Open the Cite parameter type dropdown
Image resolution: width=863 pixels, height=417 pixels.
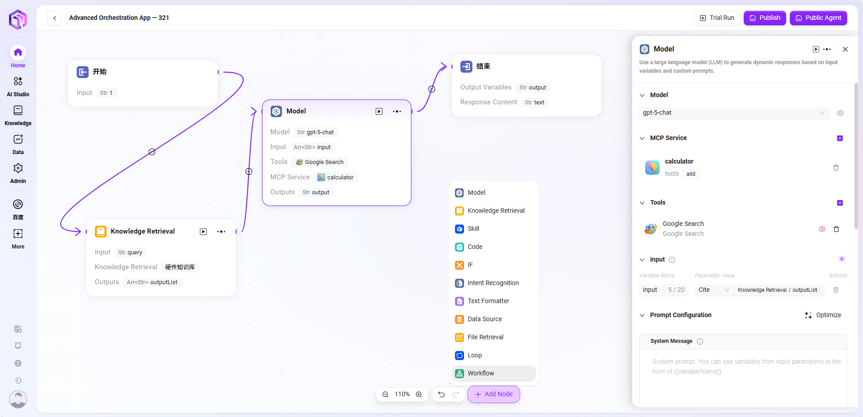coord(713,290)
